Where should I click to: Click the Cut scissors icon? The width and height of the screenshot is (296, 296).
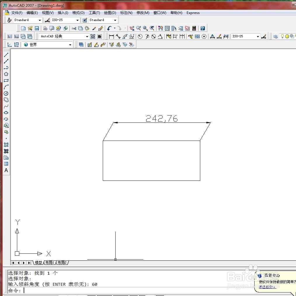(x=74, y=28)
